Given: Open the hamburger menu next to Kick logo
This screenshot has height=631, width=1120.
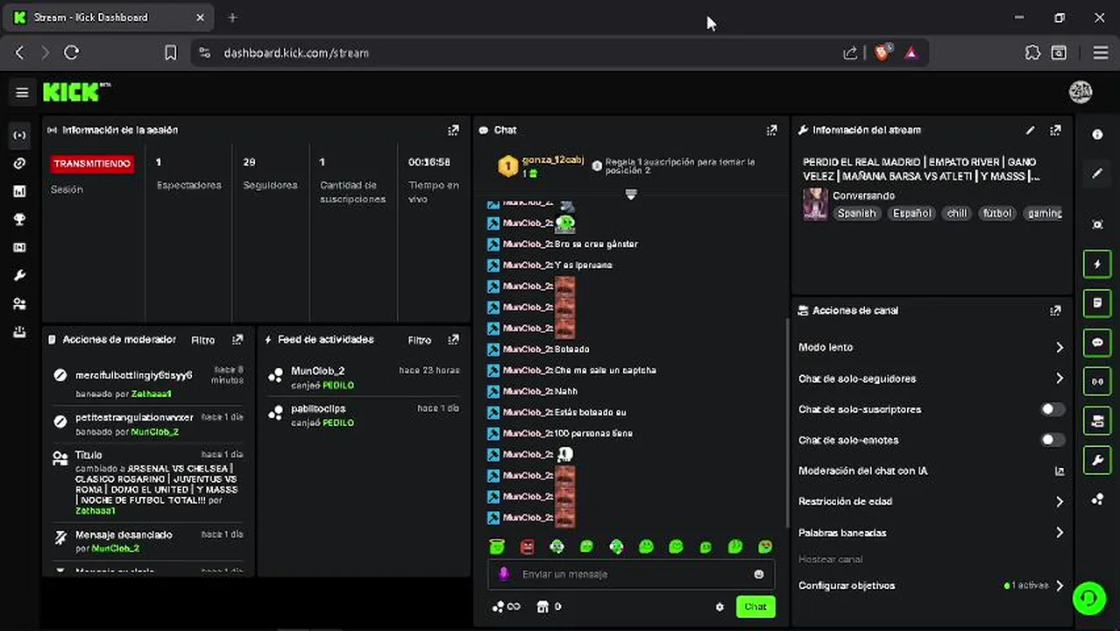Looking at the screenshot, I should coord(22,92).
